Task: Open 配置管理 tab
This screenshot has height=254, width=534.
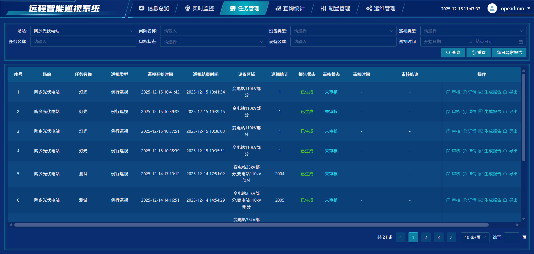Action: pos(335,8)
